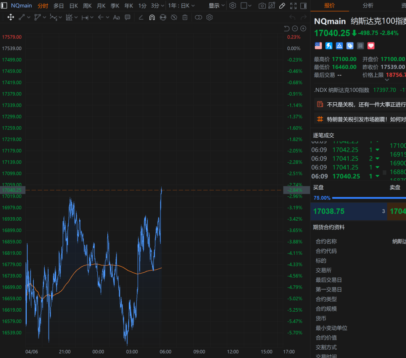Click the zoom out minus icon
Image resolution: width=406 pixels, height=358 pixels.
(295, 28)
